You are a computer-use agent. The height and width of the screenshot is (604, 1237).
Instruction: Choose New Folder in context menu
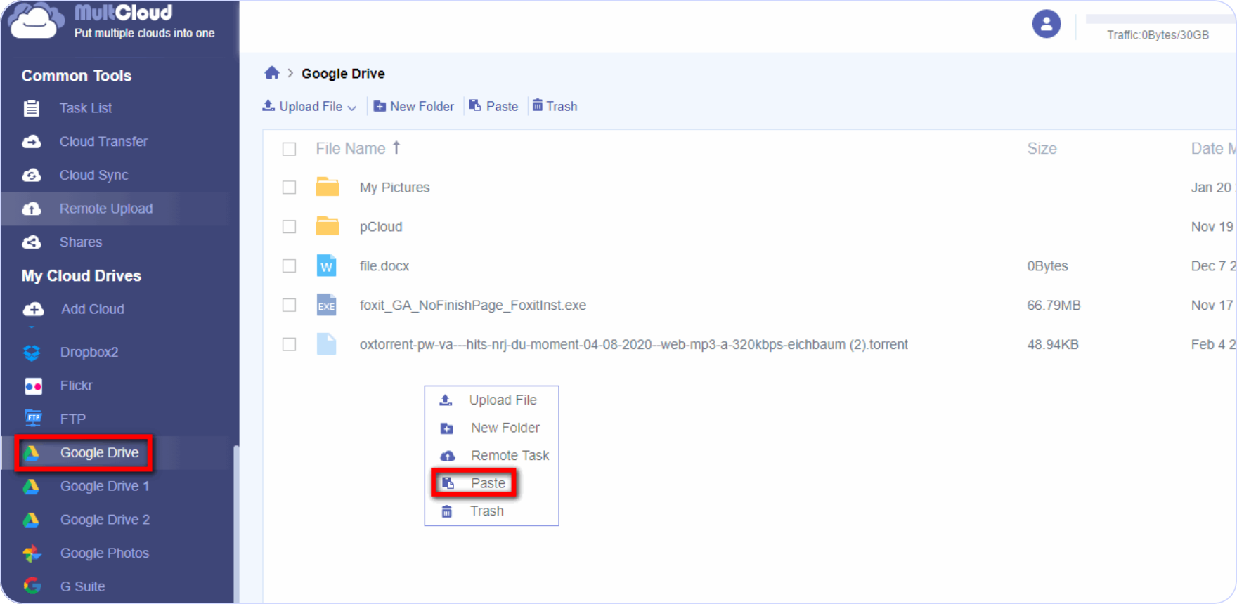tap(491, 428)
